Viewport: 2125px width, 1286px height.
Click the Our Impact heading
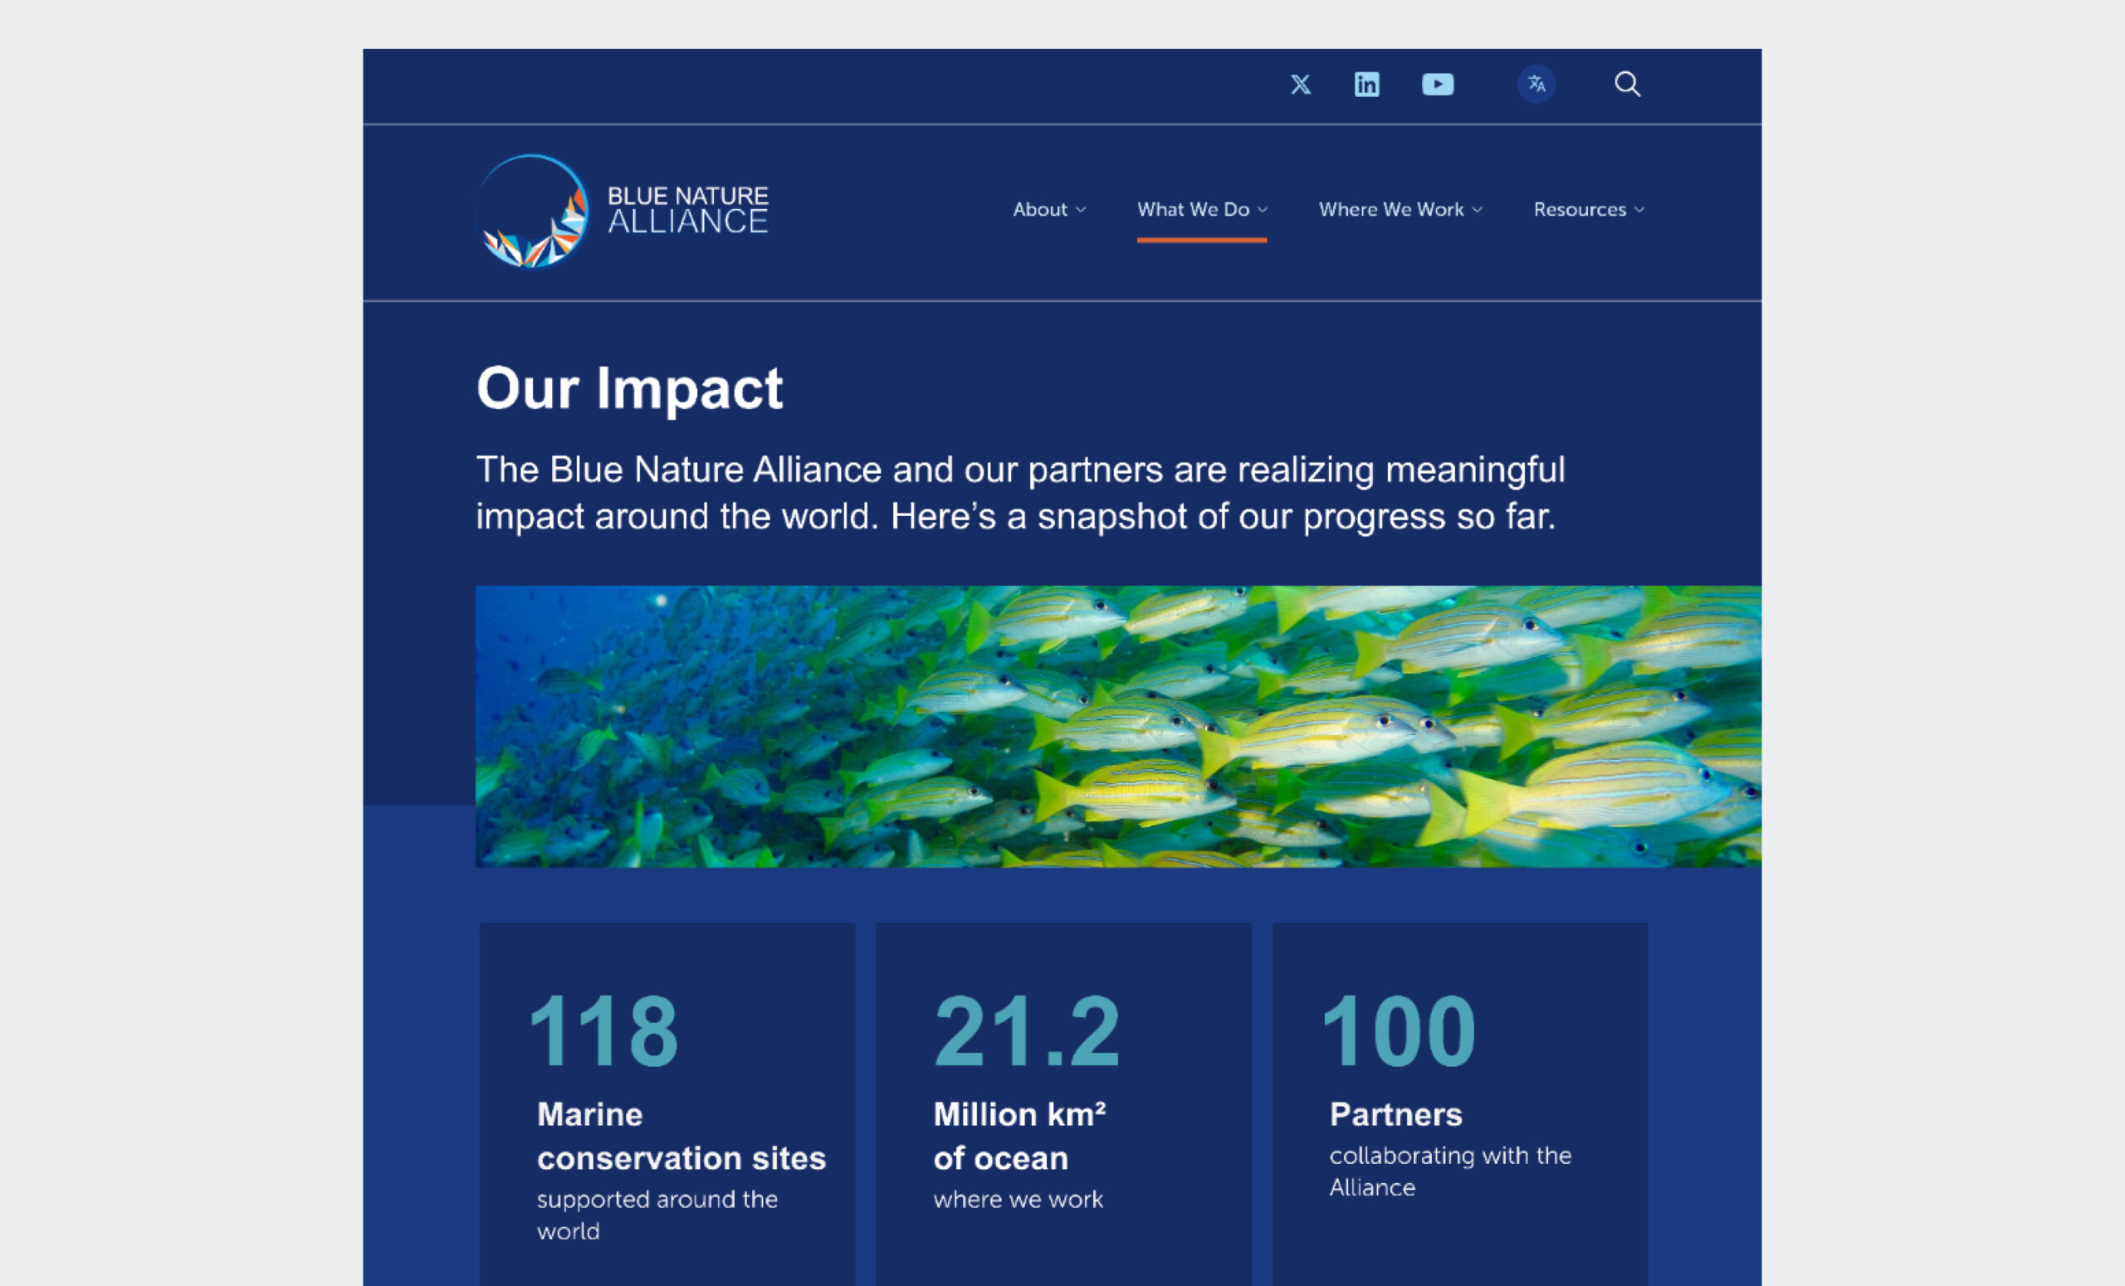tap(629, 389)
